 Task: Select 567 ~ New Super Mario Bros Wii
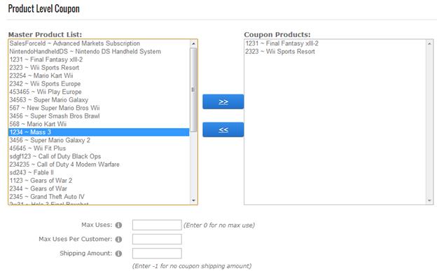(x=99, y=108)
